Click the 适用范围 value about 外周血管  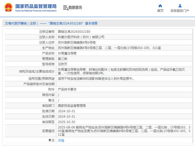[x=96, y=79]
